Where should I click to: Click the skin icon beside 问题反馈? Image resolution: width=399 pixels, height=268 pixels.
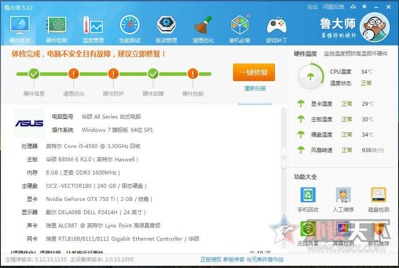point(353,7)
